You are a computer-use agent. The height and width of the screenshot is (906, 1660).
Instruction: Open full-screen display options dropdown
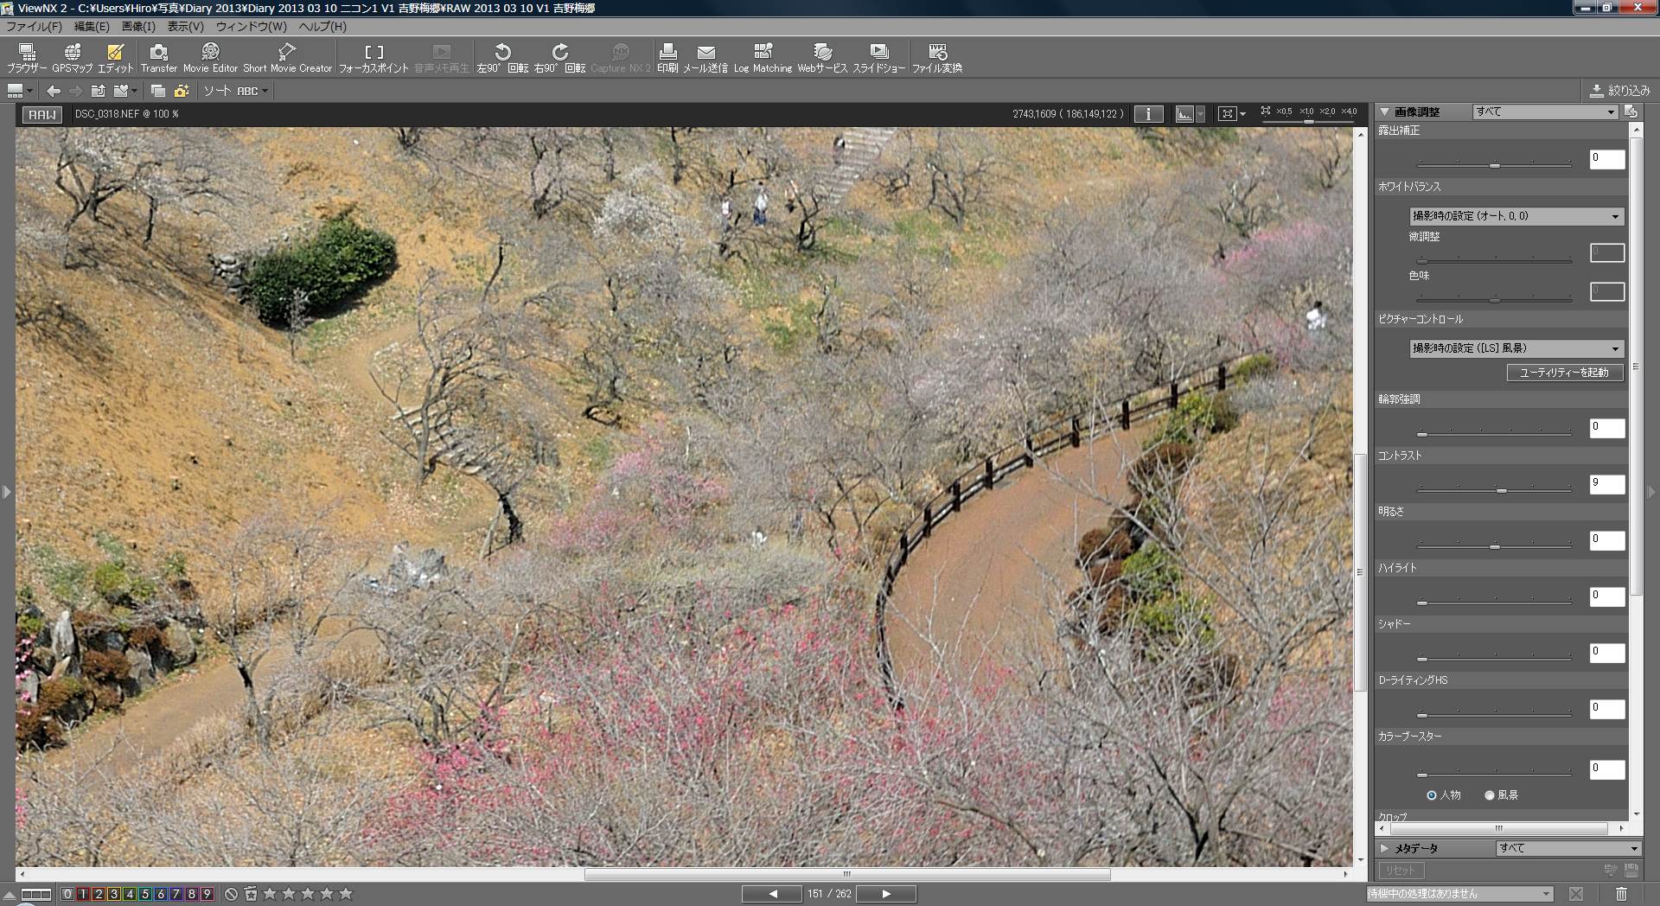(x=1242, y=114)
